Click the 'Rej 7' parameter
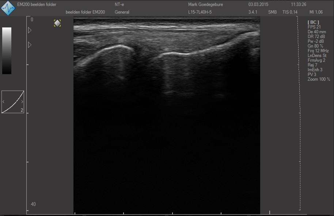The height and width of the screenshot is (216, 334). (x=312, y=65)
